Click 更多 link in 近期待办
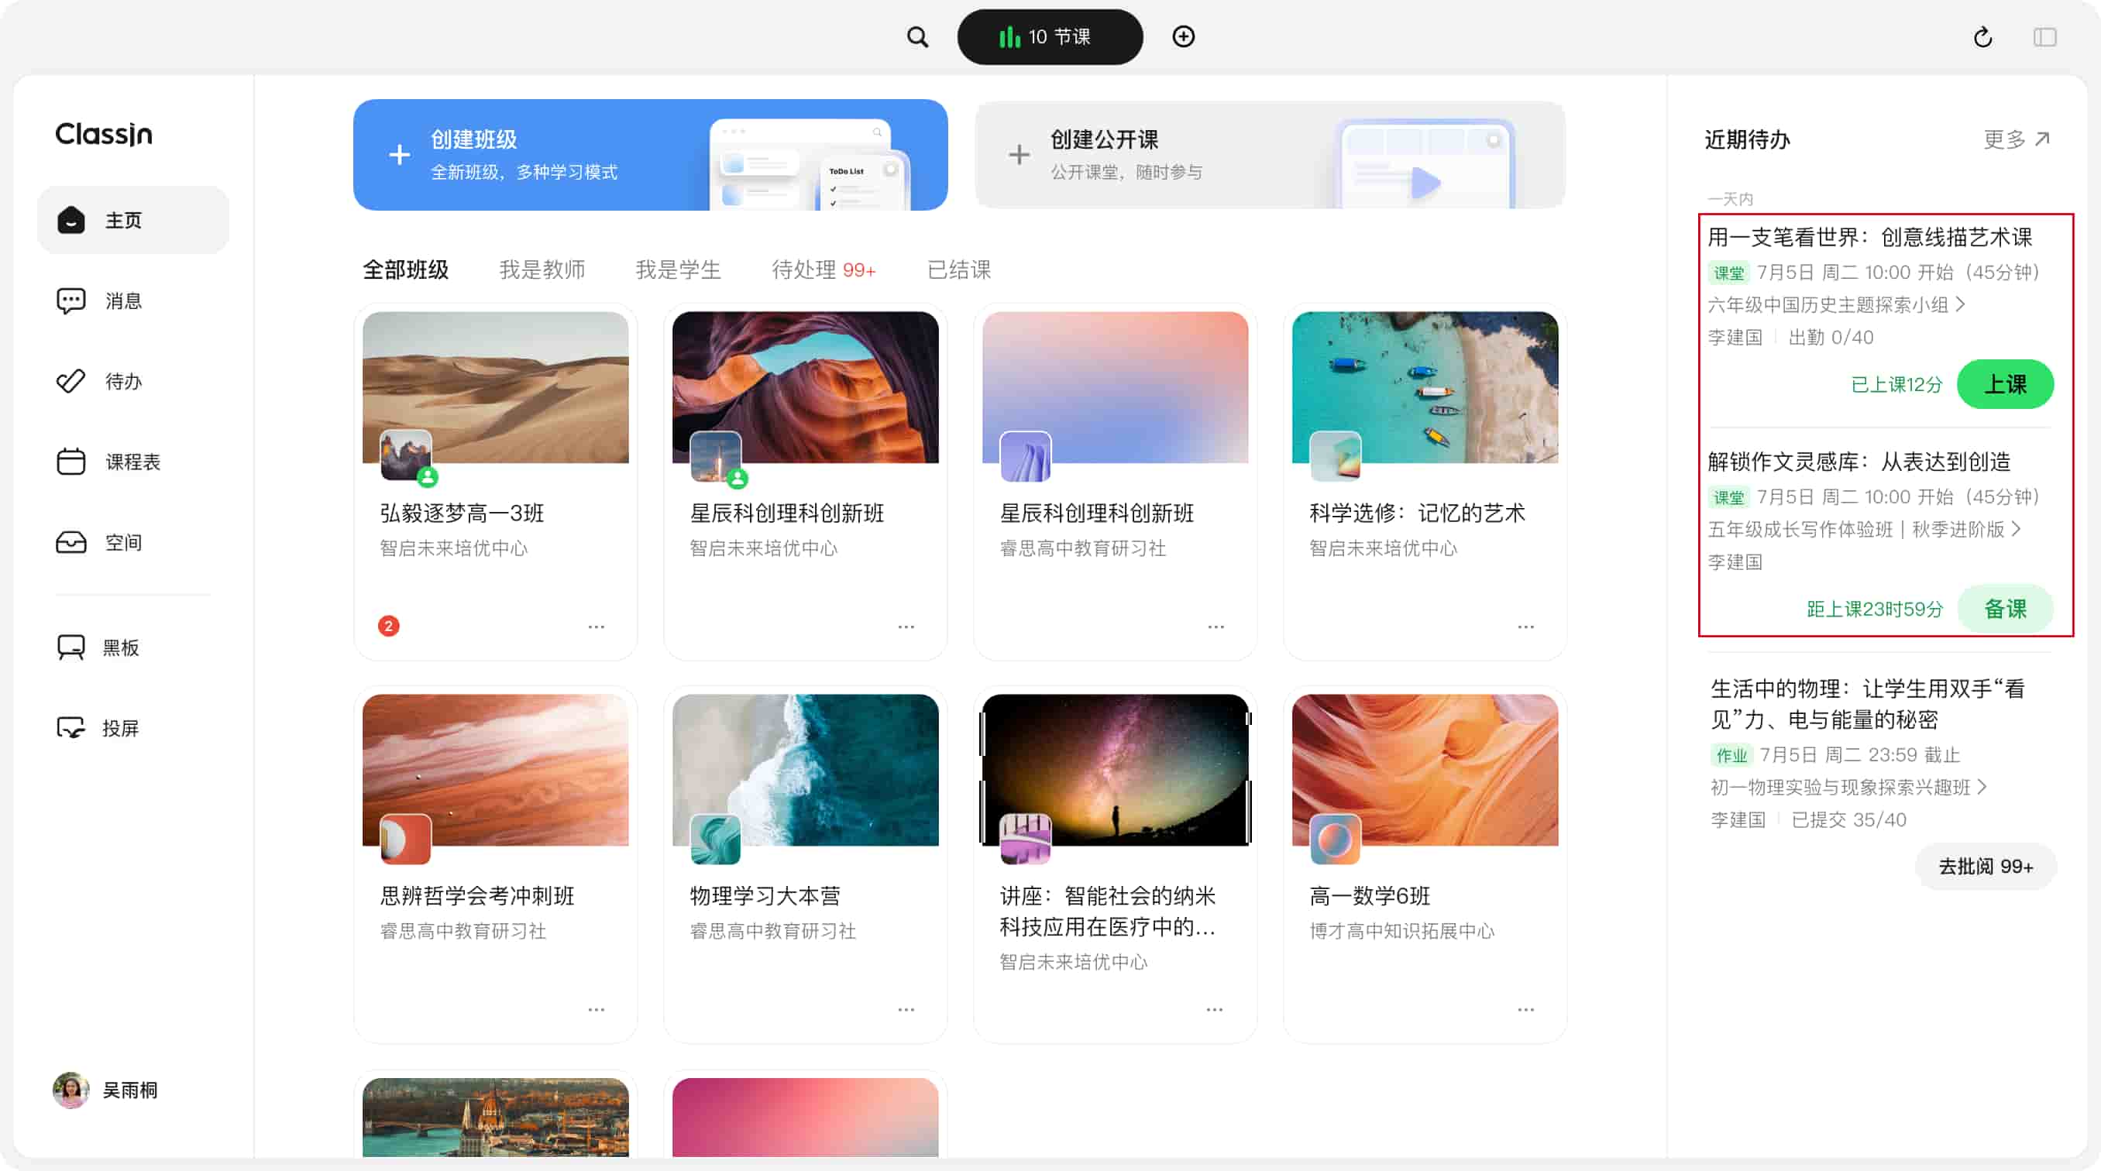Screen dimensions: 2101x1171 tap(2017, 139)
